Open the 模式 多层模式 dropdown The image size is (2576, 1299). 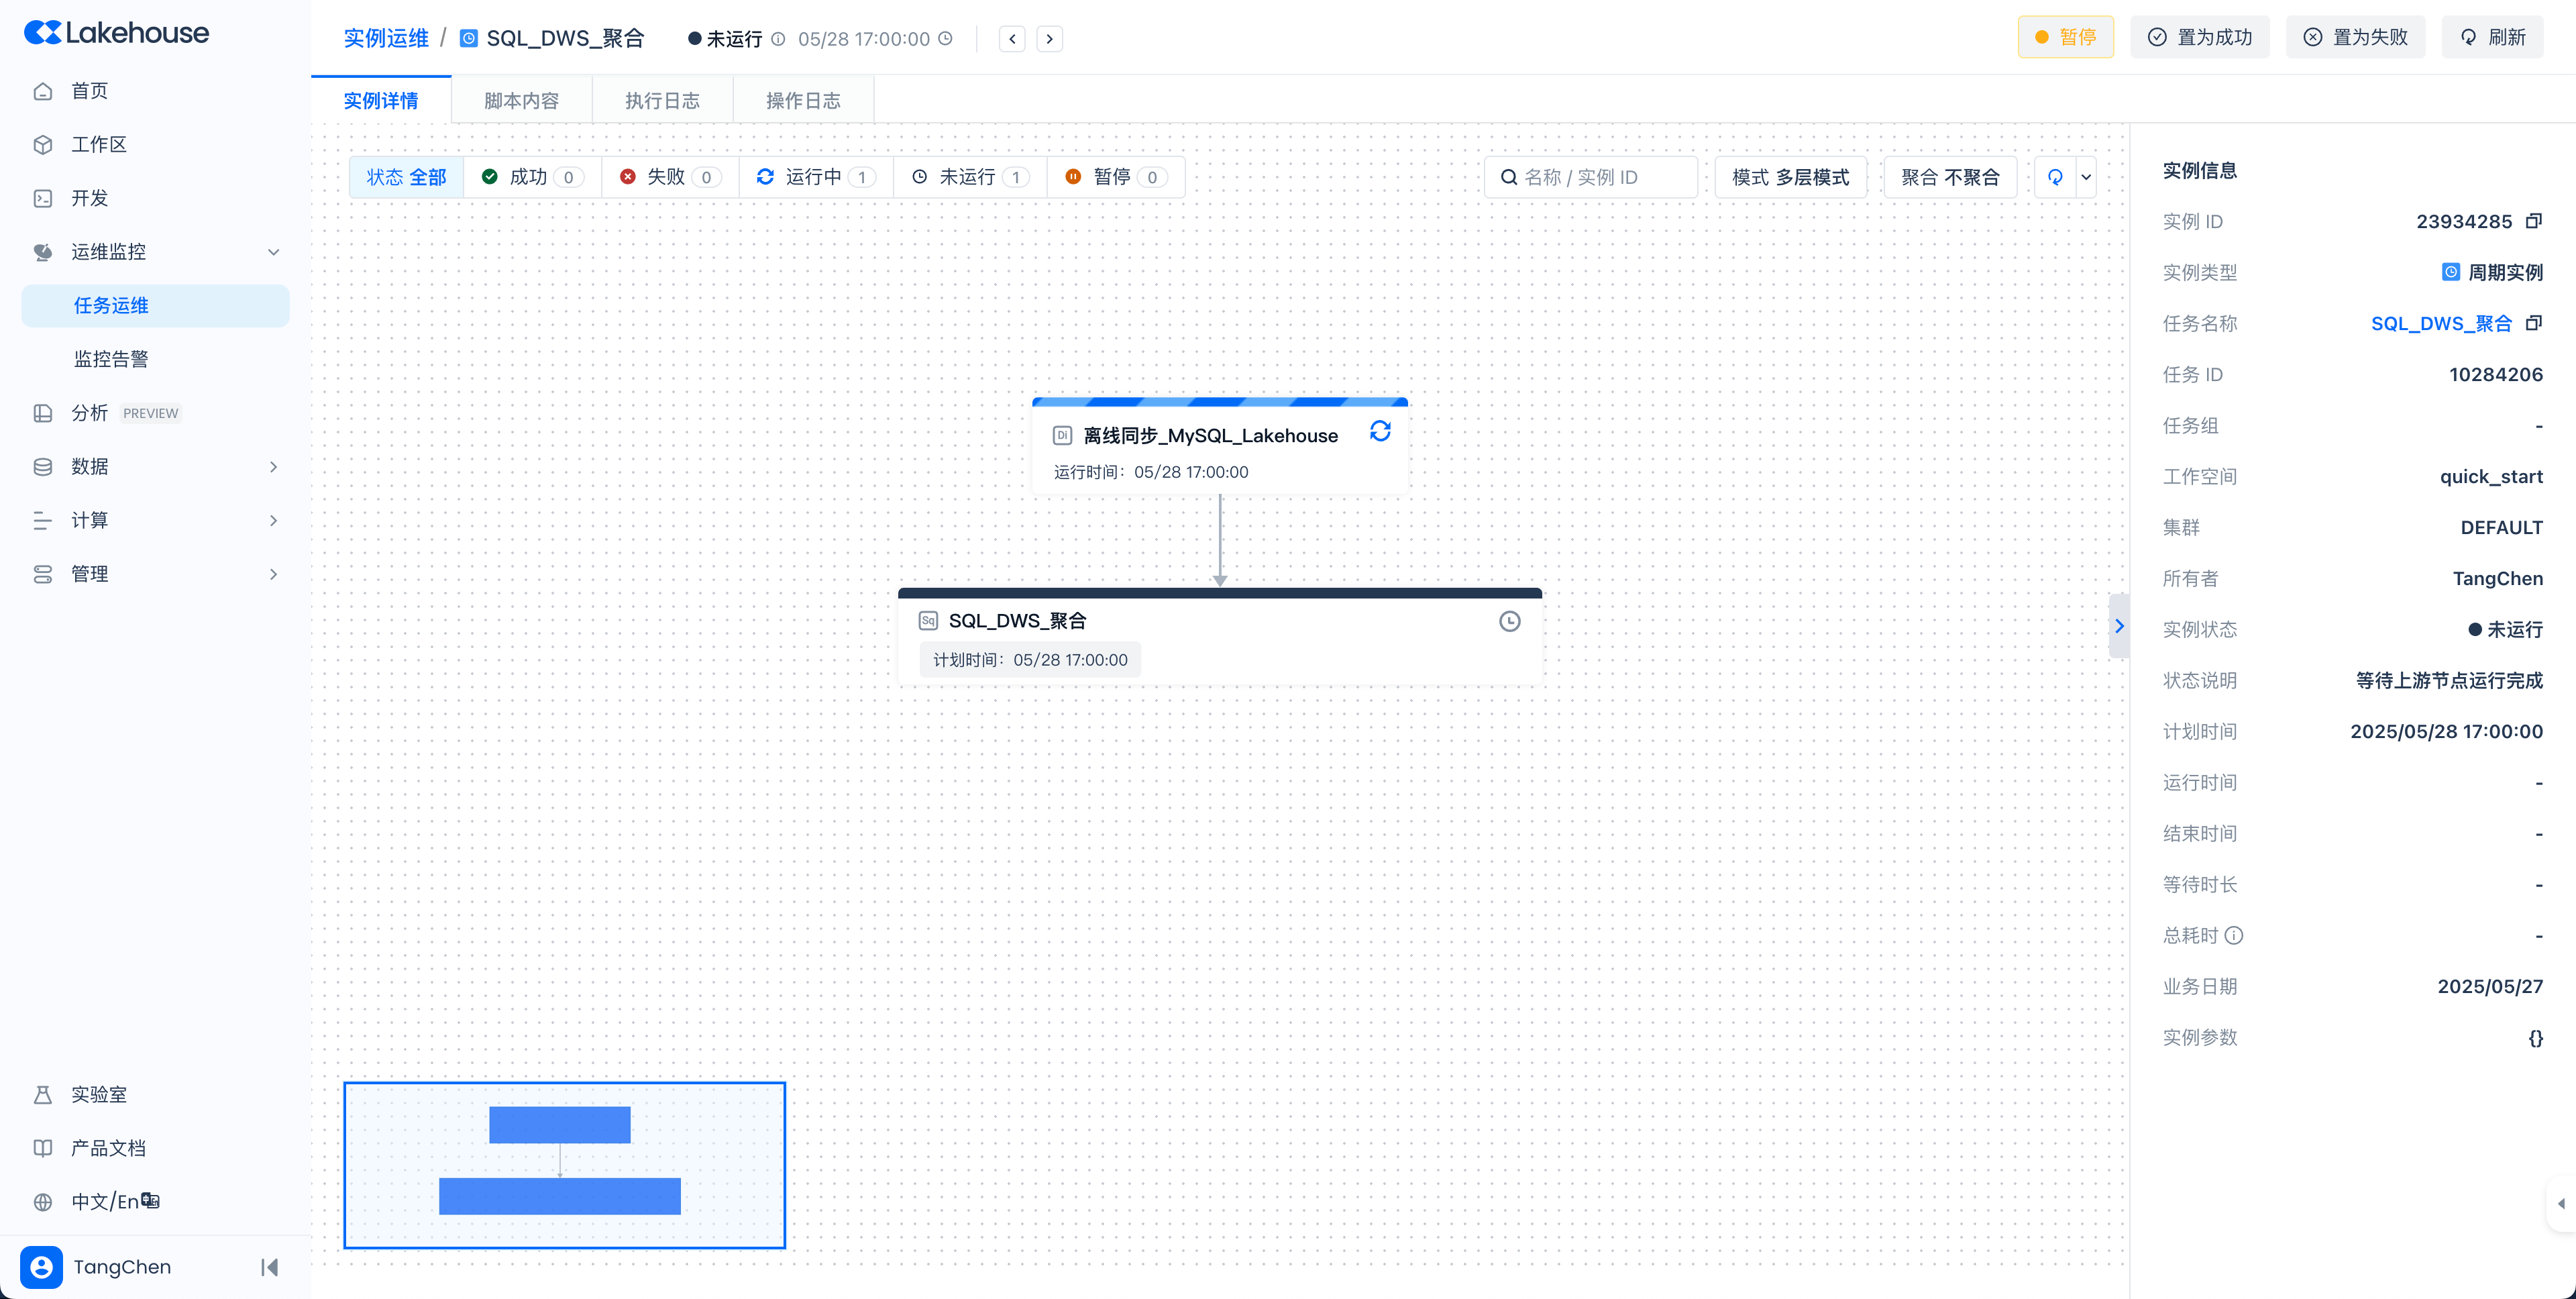point(1790,177)
